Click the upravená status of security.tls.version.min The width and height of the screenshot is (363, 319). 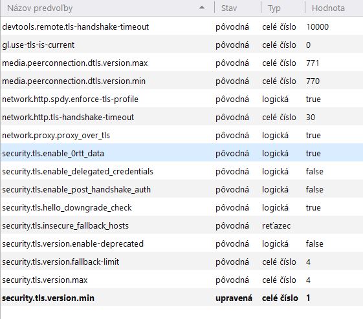(x=234, y=298)
